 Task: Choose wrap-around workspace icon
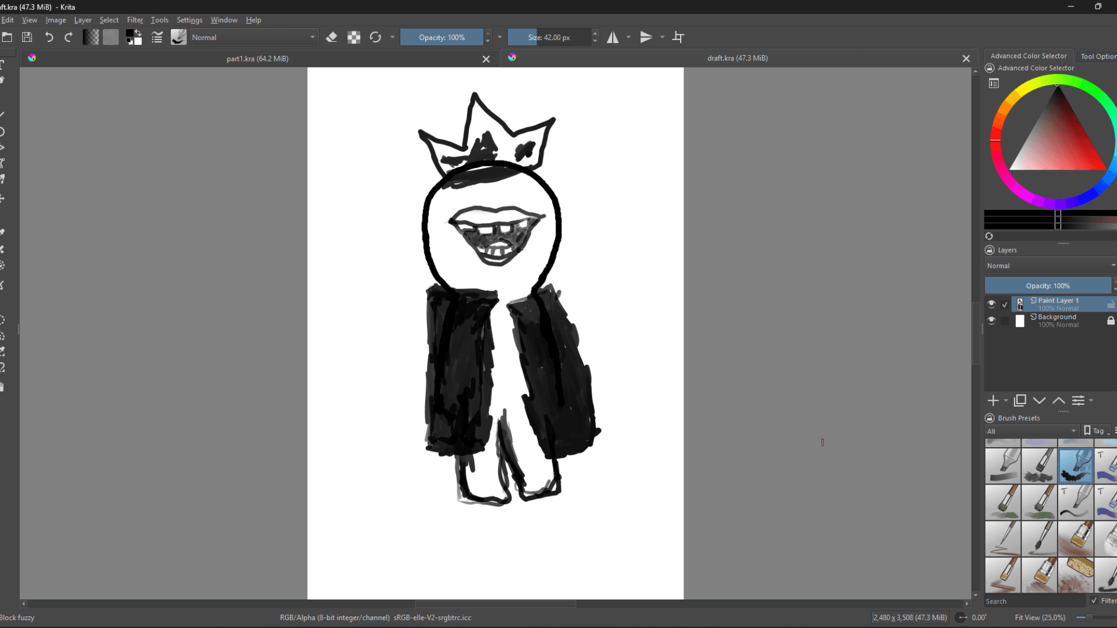678,37
